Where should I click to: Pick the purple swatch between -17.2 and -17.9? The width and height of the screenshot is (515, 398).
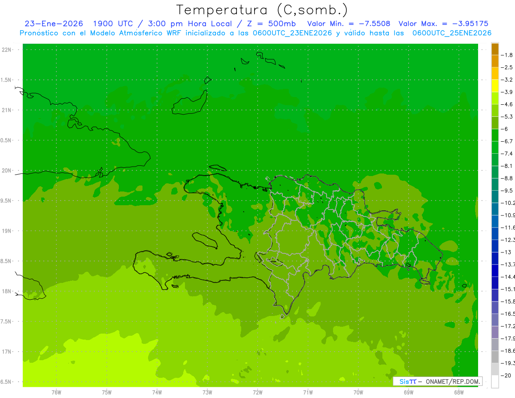coord(495,332)
